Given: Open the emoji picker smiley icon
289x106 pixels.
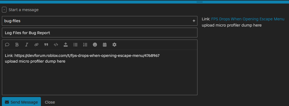Looking at the screenshot, I should pyautogui.click(x=95, y=45).
